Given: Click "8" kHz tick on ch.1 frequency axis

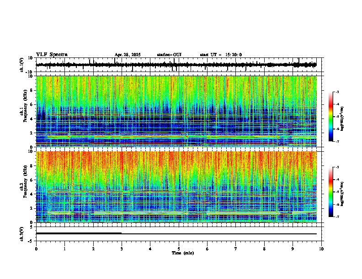Looking at the screenshot, I should pos(32,90).
